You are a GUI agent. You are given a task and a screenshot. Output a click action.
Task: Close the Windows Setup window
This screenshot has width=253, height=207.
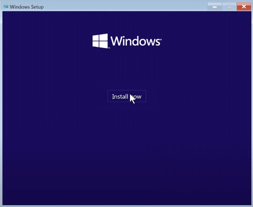pyautogui.click(x=244, y=7)
